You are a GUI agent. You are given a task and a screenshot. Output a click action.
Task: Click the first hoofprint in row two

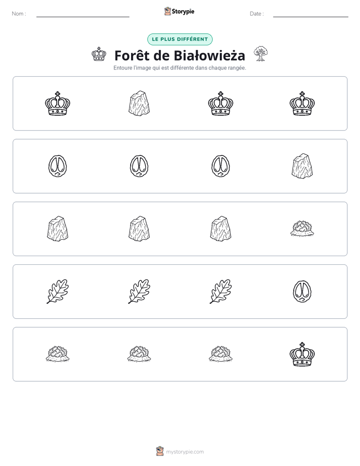click(x=57, y=166)
